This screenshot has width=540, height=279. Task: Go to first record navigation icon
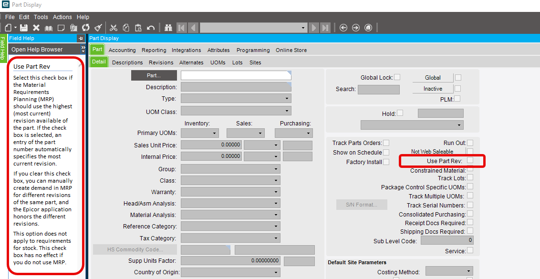click(181, 28)
